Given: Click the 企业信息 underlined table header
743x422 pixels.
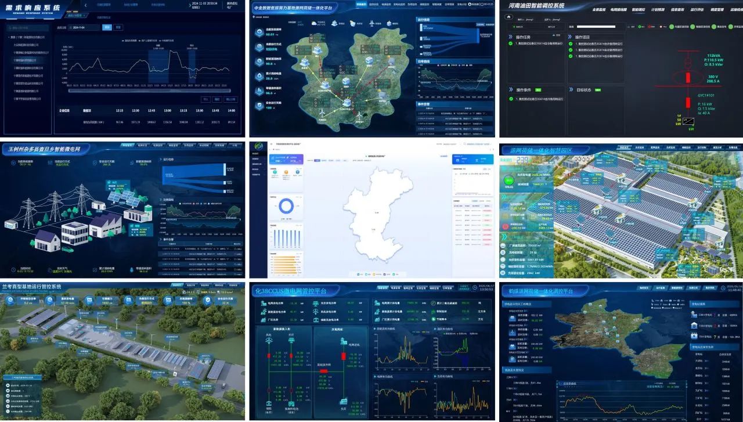Looking at the screenshot, I should (64, 110).
